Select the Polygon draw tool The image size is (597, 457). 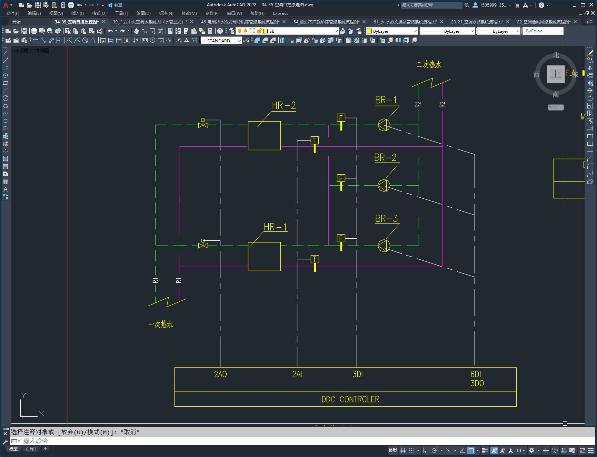click(6, 75)
